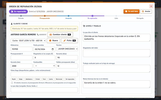Add the Retrovisor damage tag
The image size is (161, 100).
59,79
